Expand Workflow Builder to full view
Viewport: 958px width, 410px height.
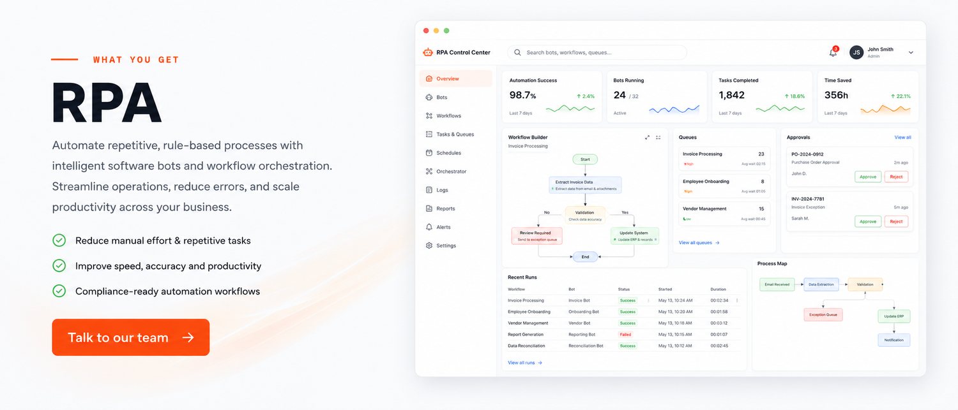click(x=647, y=137)
